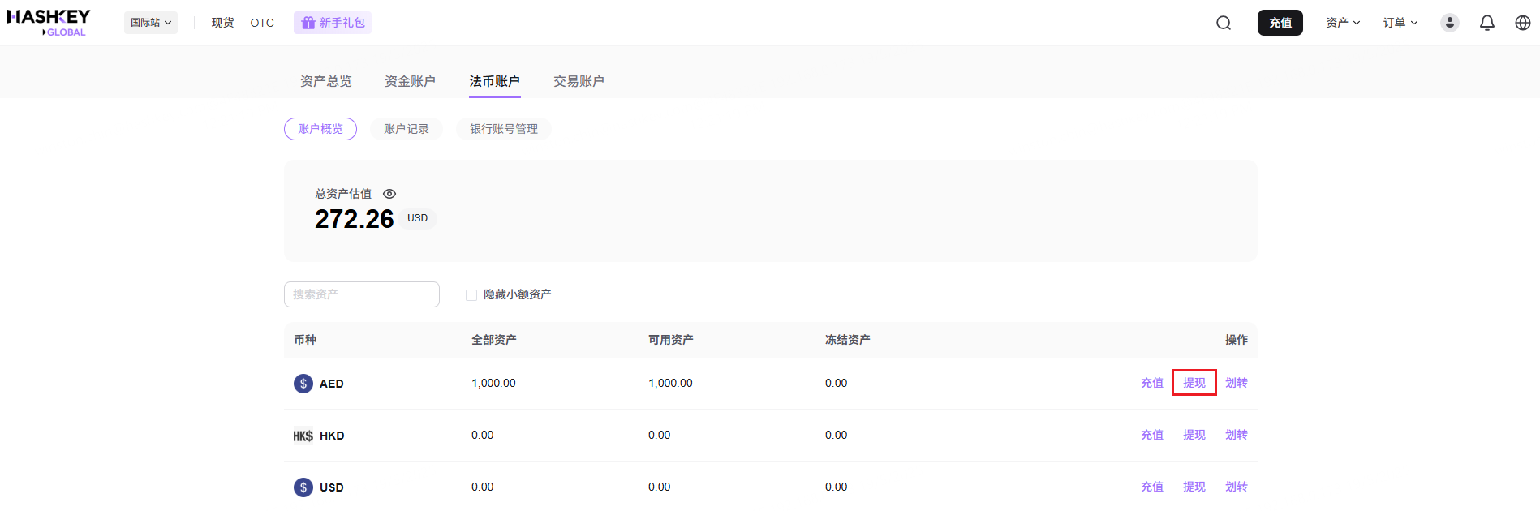
Task: Enable the 隐藏小额资产 checkbox
Action: (x=471, y=295)
